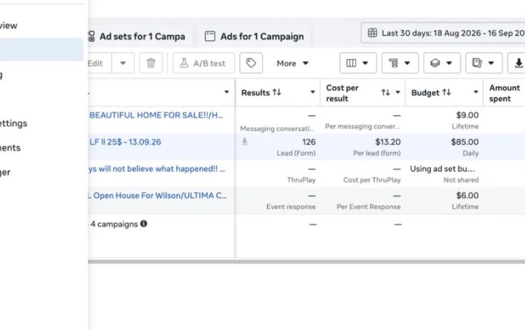Viewport: 525px width, 330px height.
Task: Open Budget column dropdown arrow
Action: pyautogui.click(x=475, y=92)
